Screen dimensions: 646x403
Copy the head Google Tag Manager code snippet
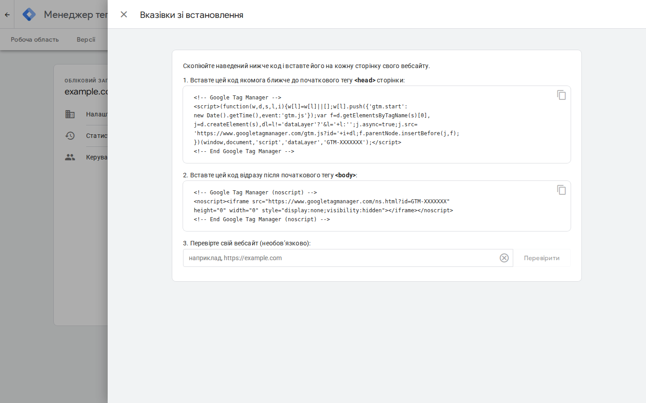(x=561, y=95)
